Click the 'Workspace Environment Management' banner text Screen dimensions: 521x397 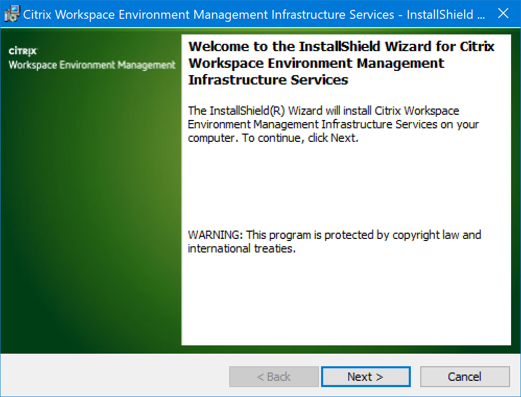92,65
